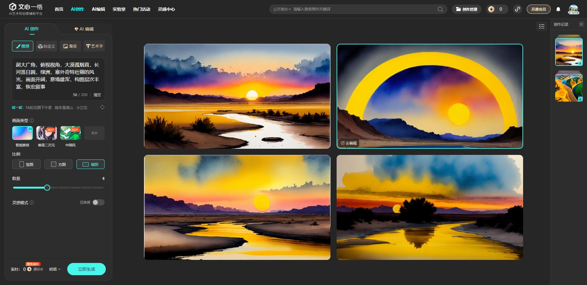This screenshot has height=285, width=587.
Task: Click the 开通会员 button
Action: pos(538,9)
